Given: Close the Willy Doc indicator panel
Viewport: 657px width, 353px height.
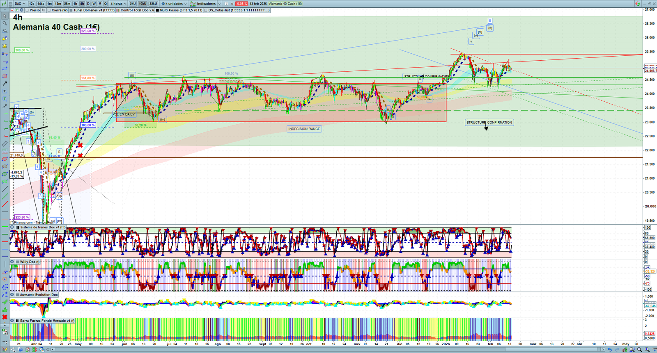Looking at the screenshot, I should tap(12, 262).
